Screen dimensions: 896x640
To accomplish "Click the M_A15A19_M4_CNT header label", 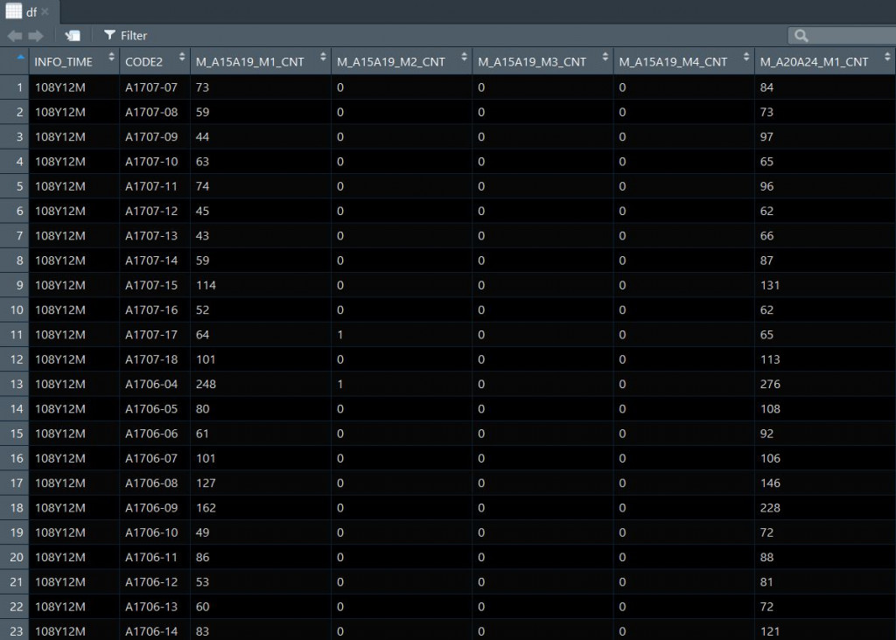I will [673, 62].
